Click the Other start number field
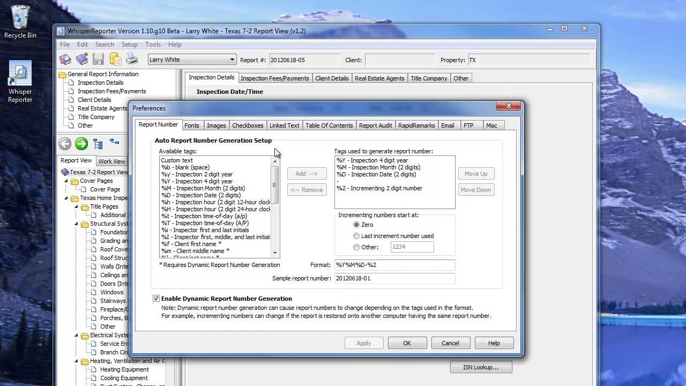Screen dimensions: 686x386 [412, 247]
